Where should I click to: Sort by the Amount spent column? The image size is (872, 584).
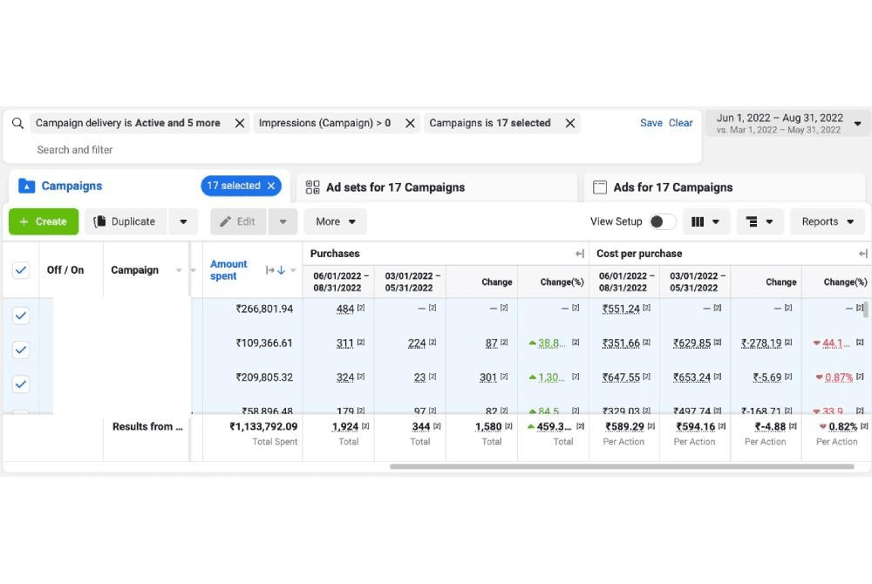tap(228, 270)
